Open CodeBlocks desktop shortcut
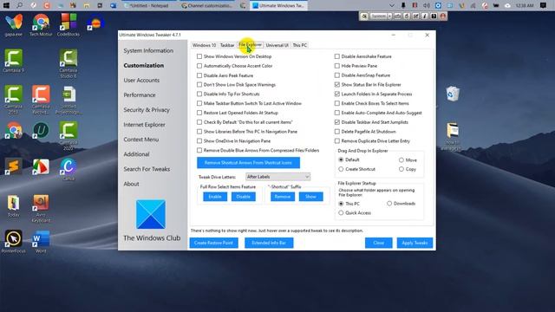The width and height of the screenshot is (555, 312). click(x=69, y=25)
